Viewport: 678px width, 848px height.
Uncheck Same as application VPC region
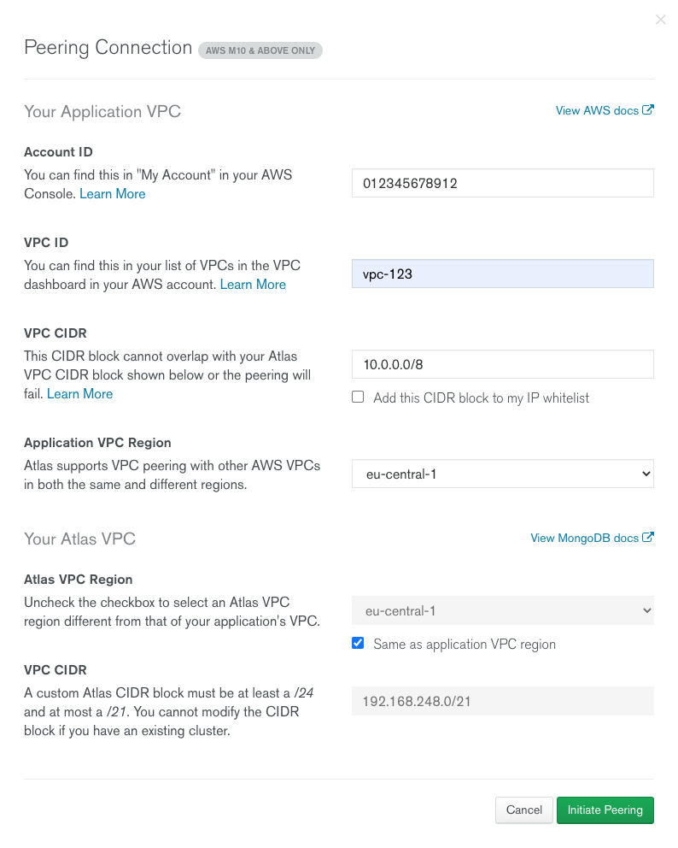click(x=358, y=644)
